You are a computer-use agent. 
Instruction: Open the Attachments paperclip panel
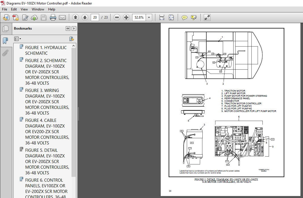point(6,53)
